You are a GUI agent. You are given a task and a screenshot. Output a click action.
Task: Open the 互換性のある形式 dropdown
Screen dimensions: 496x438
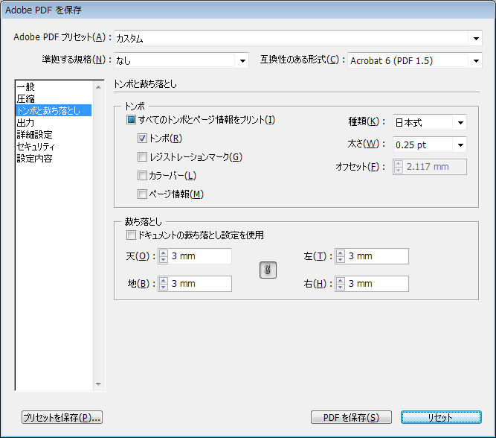tap(415, 60)
